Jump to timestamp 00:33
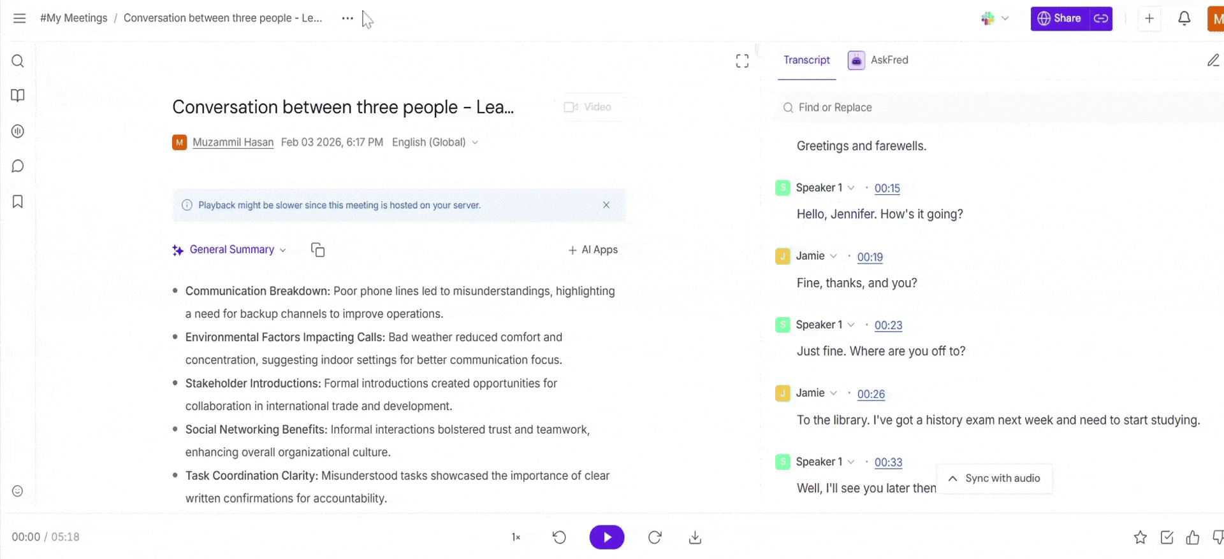The height and width of the screenshot is (559, 1224). coord(888,462)
